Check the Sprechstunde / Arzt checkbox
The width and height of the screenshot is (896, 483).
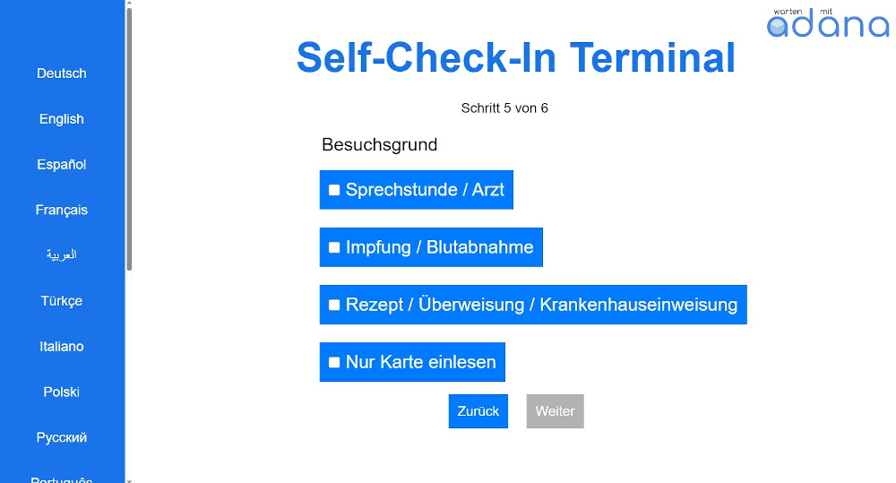click(x=334, y=190)
